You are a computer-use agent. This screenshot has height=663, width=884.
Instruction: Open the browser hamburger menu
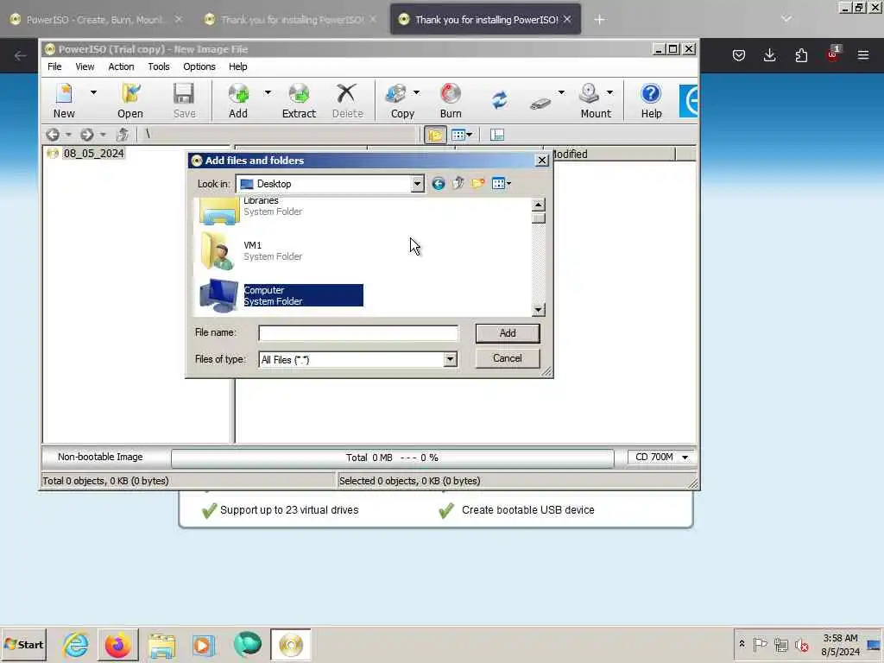(863, 55)
